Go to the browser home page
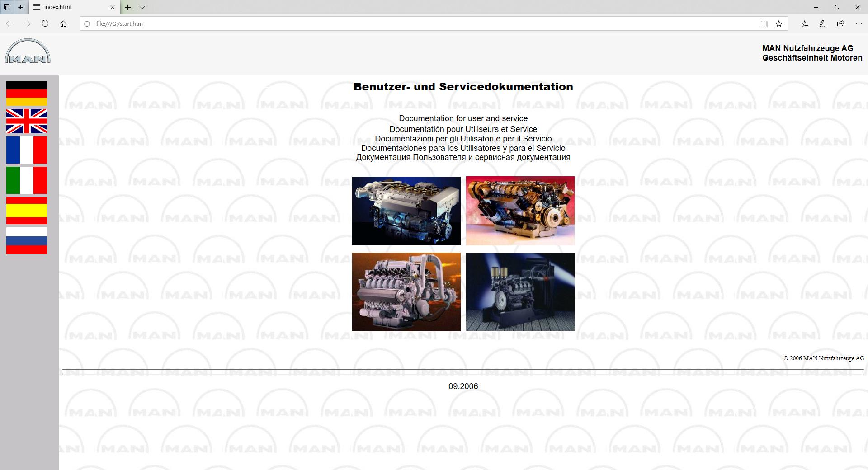The image size is (868, 470). click(x=63, y=23)
